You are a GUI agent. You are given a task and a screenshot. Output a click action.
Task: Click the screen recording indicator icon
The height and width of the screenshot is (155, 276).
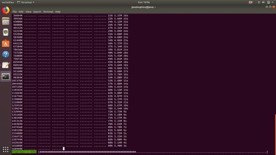click(x=251, y=2)
